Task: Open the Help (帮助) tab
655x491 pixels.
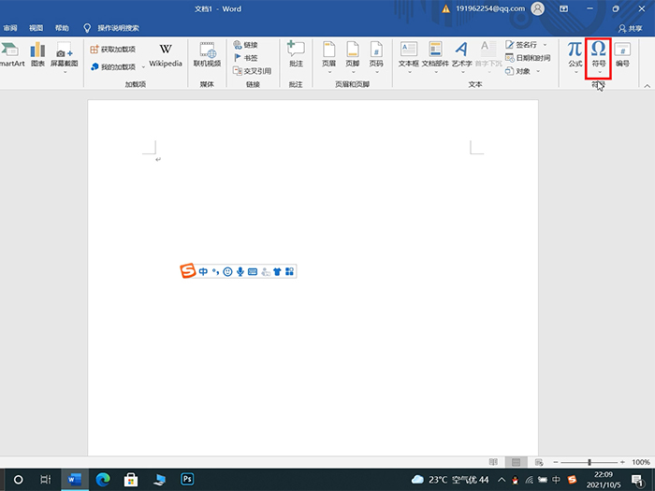Action: pyautogui.click(x=62, y=28)
